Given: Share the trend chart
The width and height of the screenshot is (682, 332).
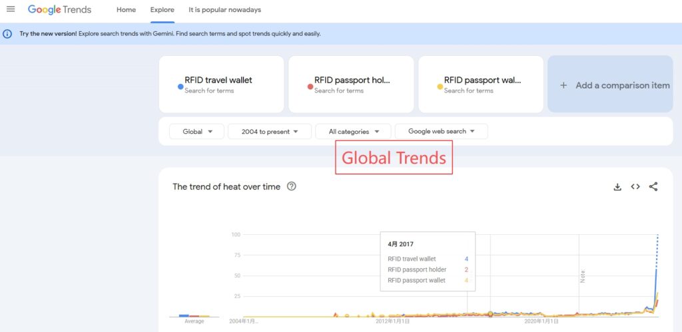Looking at the screenshot, I should [653, 187].
